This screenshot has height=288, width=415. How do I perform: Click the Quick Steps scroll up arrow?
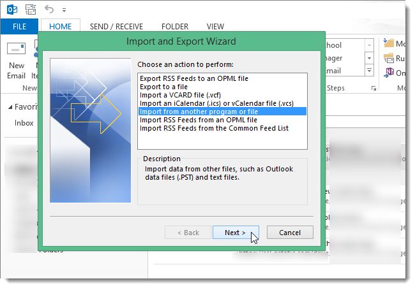tap(369, 45)
